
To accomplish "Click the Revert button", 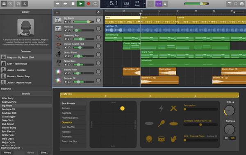I will pyautogui.click(x=7, y=153).
